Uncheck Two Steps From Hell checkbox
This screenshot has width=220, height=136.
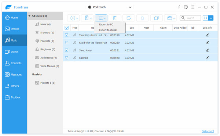(x=66, y=35)
